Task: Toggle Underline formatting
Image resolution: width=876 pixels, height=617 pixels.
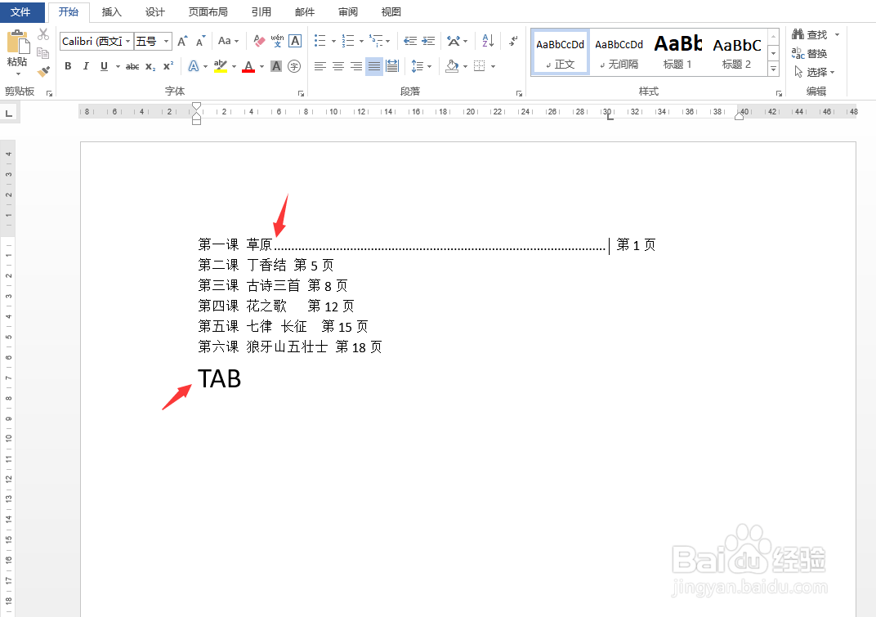Action: coord(104,66)
